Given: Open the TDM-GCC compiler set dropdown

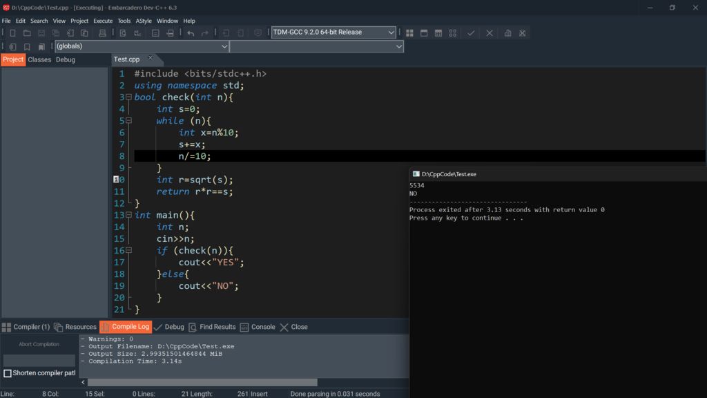Looking at the screenshot, I should click(333, 32).
